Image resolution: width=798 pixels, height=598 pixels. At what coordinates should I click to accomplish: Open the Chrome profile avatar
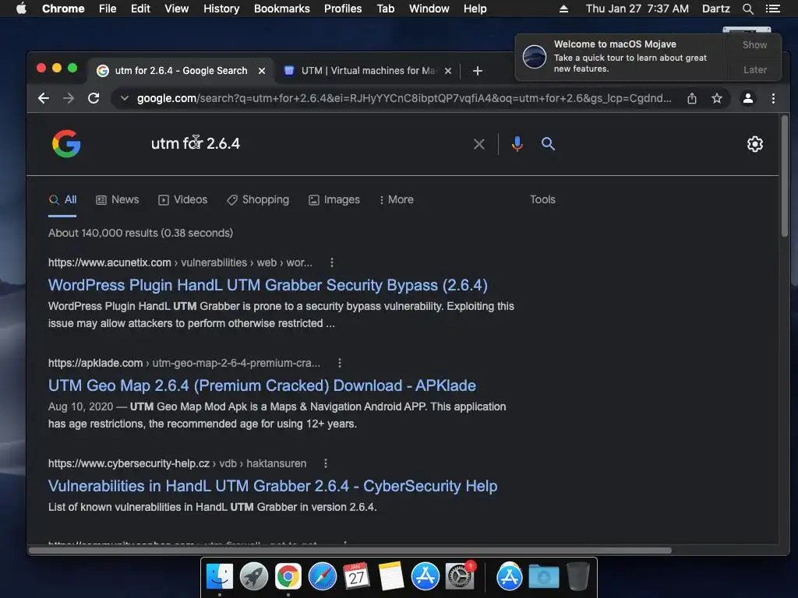coord(747,98)
